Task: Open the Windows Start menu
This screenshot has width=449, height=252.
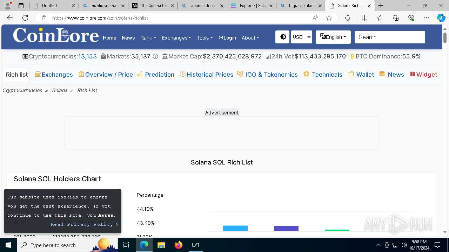Action: pyautogui.click(x=8, y=245)
